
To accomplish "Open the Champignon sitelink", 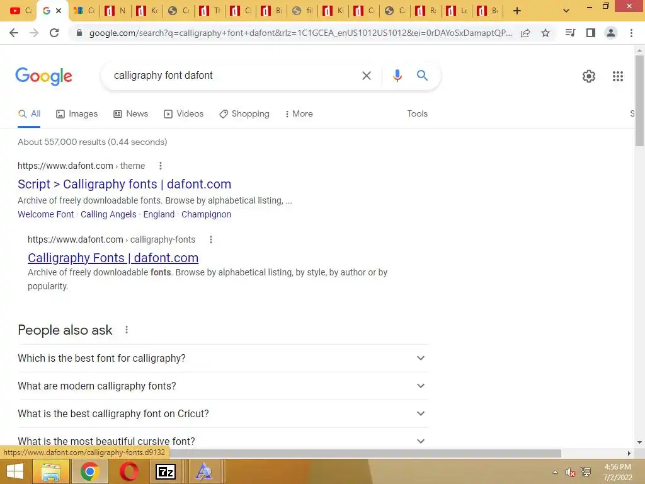I will [x=206, y=214].
